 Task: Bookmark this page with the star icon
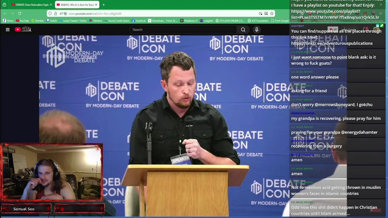[272, 14]
